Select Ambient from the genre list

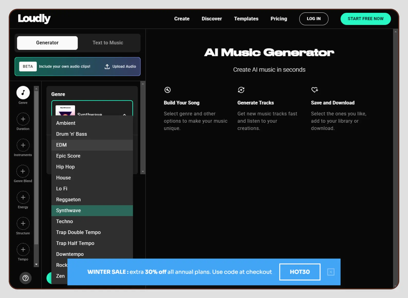[92, 123]
